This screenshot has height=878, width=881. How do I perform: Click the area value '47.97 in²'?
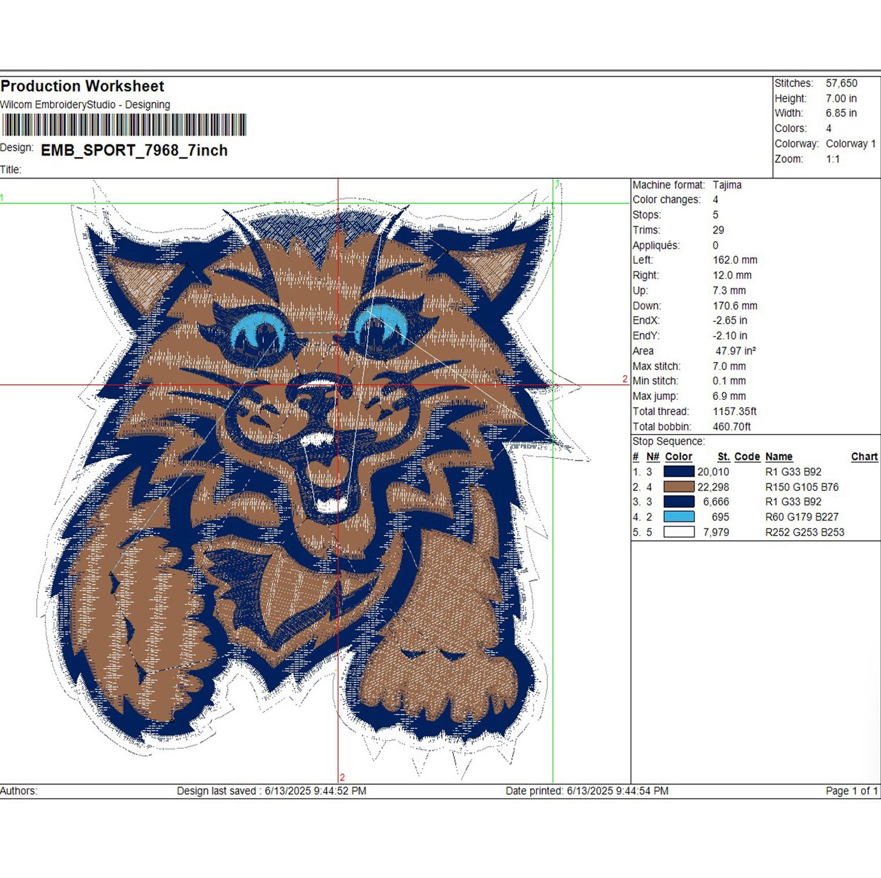click(x=735, y=351)
